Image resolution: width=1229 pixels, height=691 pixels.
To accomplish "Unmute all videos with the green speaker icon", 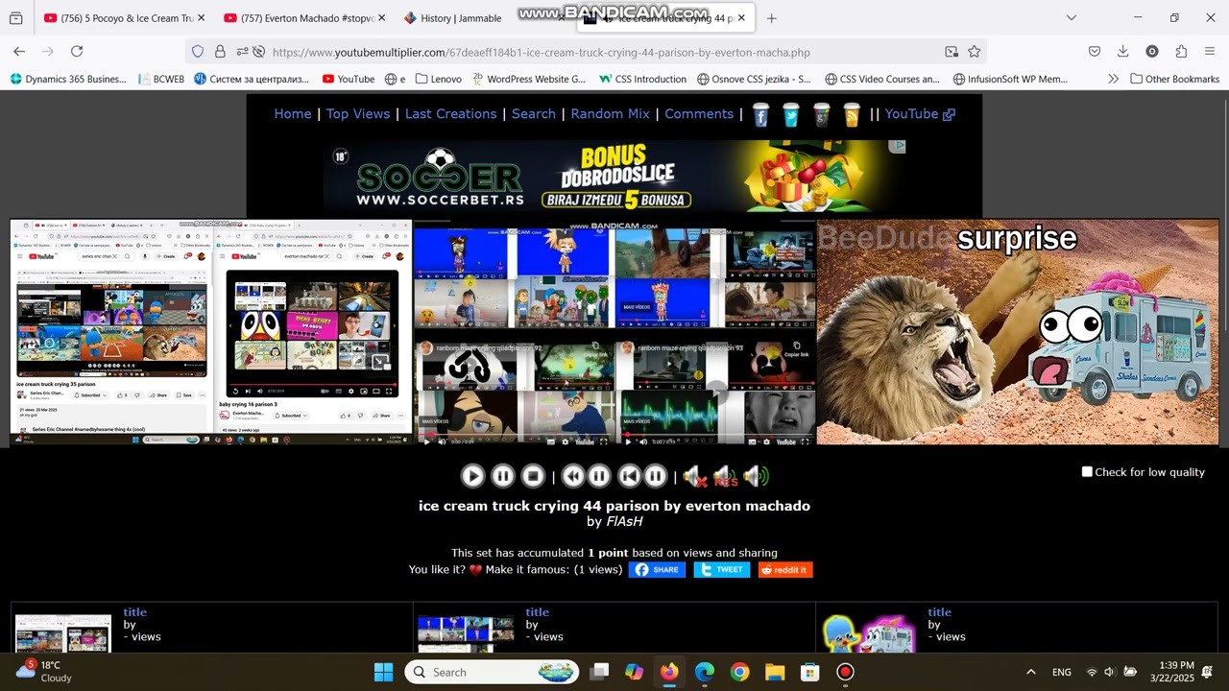I will (x=756, y=476).
